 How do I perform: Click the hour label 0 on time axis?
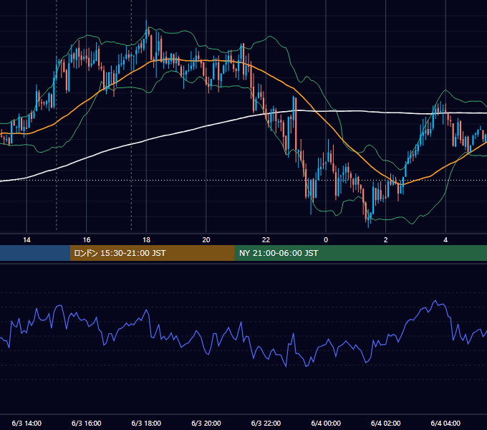(326, 240)
